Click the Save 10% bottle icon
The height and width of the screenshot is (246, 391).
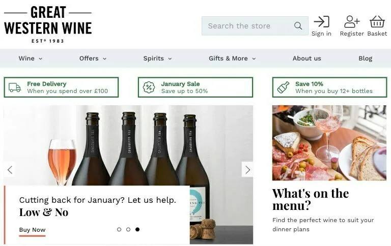coord(283,87)
